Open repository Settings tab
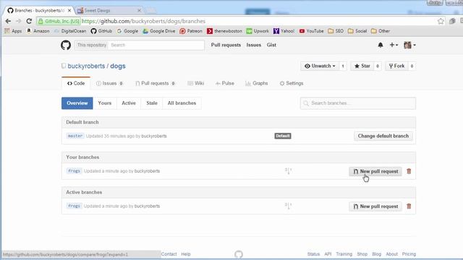Screen dimensions: 463x260 (292, 84)
